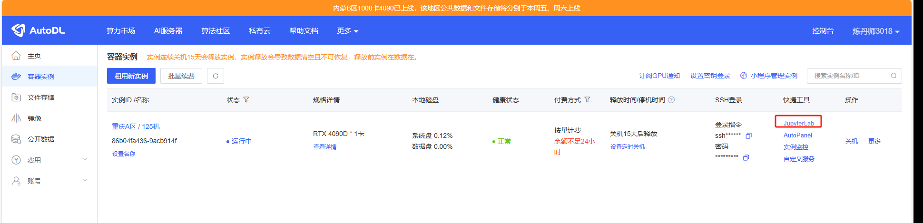Click the AutoDL logo
The height and width of the screenshot is (223, 923).
click(x=38, y=30)
